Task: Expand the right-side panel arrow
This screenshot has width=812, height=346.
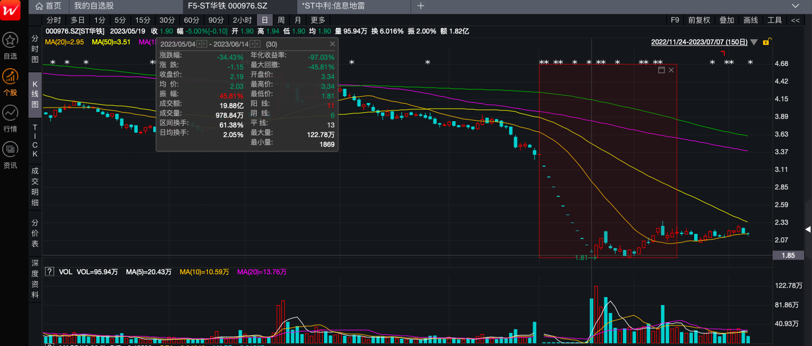Action: pos(807,229)
